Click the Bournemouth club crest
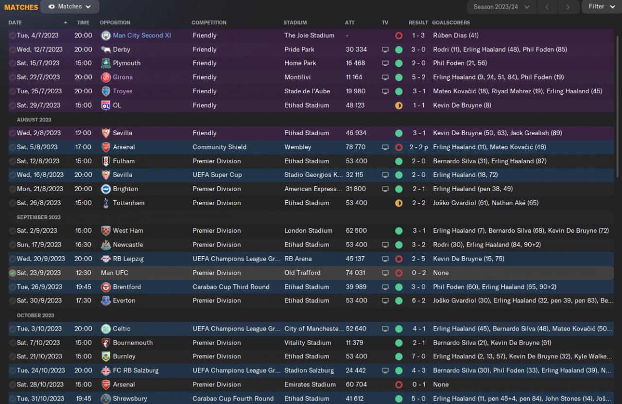622x404 pixels. (105, 343)
